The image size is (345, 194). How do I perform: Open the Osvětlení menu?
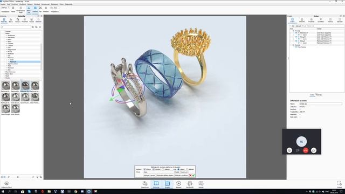click(23, 4)
